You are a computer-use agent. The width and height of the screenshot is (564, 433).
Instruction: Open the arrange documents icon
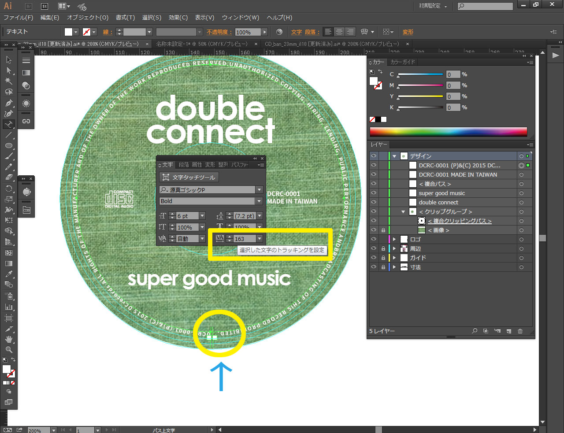pyautogui.click(x=63, y=6)
